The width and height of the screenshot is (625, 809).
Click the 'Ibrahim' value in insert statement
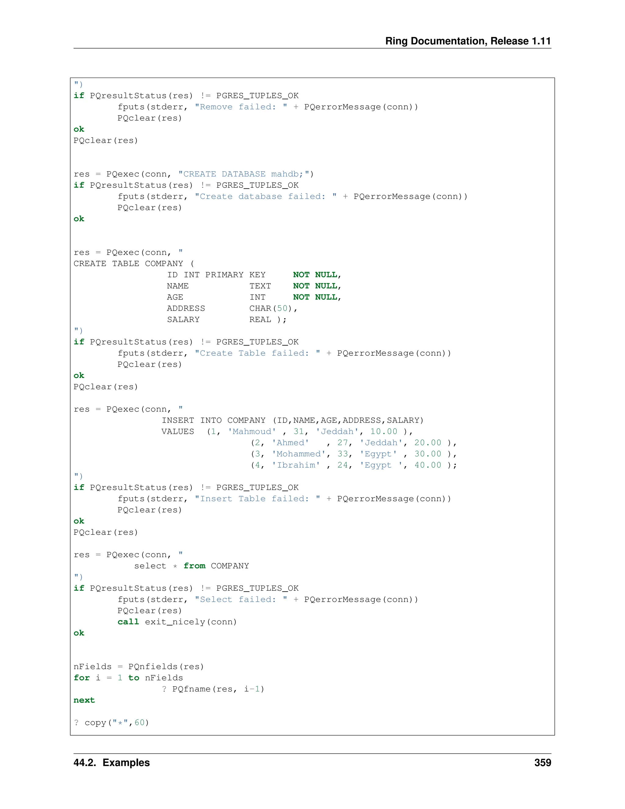296,465
